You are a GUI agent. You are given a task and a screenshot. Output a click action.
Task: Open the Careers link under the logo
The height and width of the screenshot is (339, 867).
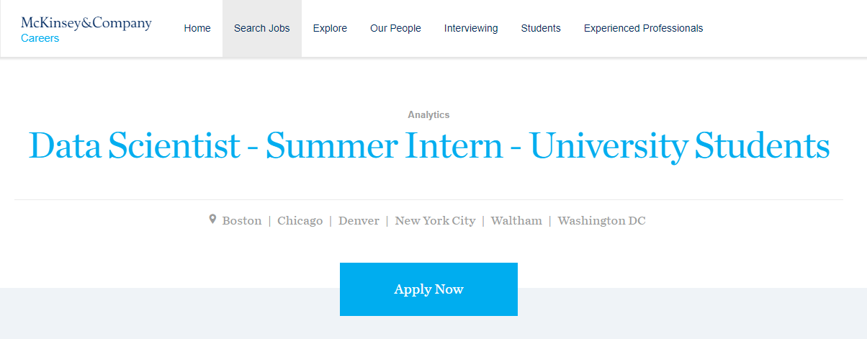click(x=40, y=39)
